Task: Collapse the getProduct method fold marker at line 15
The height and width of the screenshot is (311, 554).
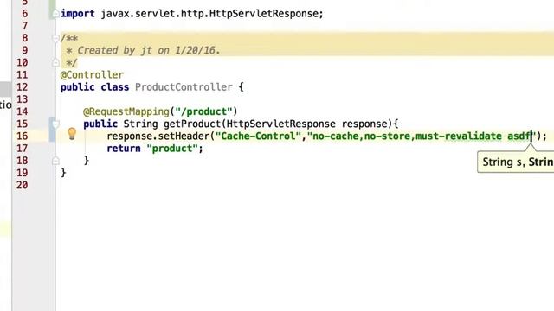Action: [55, 124]
